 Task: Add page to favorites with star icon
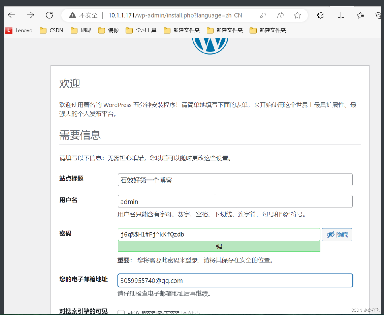[x=297, y=15]
